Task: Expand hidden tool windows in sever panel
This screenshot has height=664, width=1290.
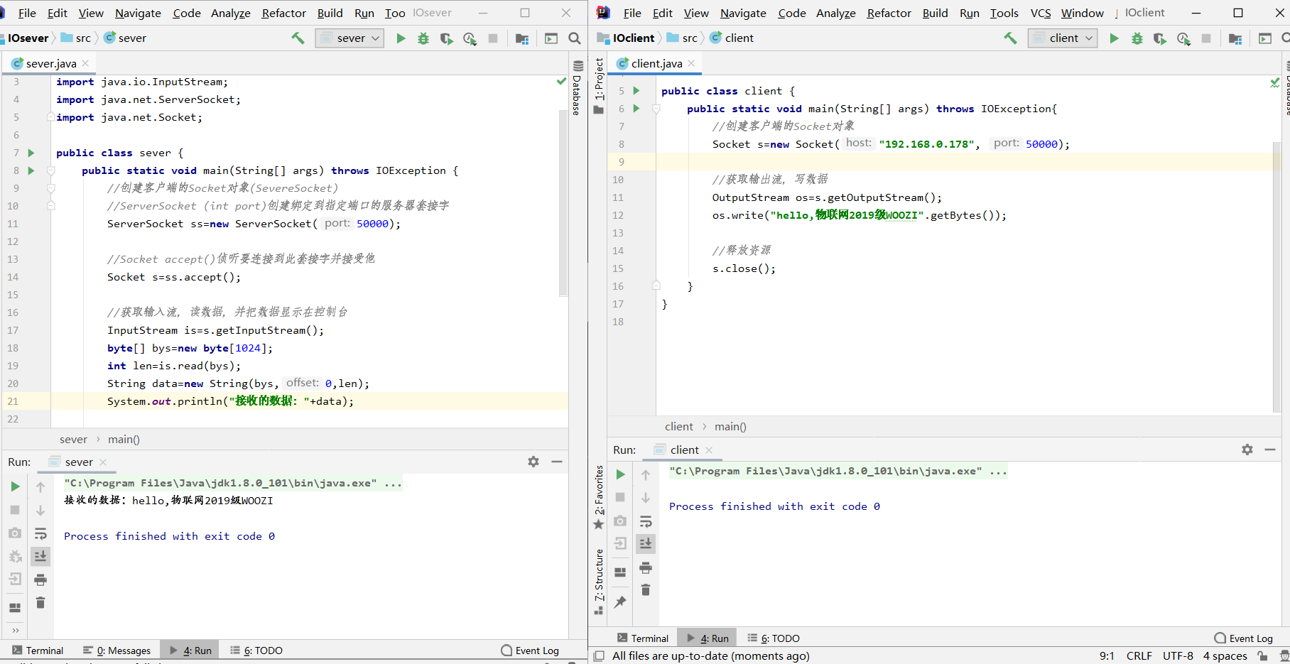Action: (15, 630)
